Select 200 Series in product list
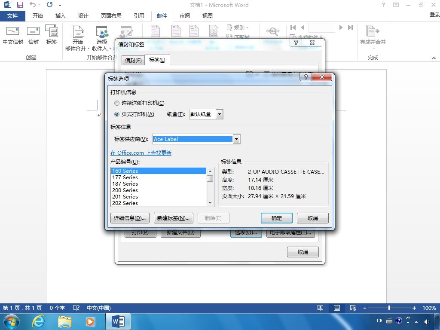This screenshot has width=440, height=330. point(159,190)
